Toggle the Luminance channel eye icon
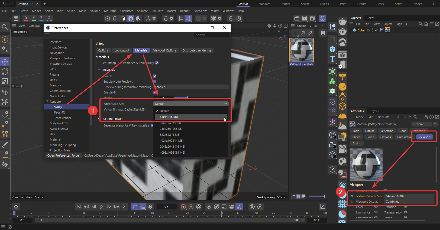The image size is (440, 230). pos(376,212)
